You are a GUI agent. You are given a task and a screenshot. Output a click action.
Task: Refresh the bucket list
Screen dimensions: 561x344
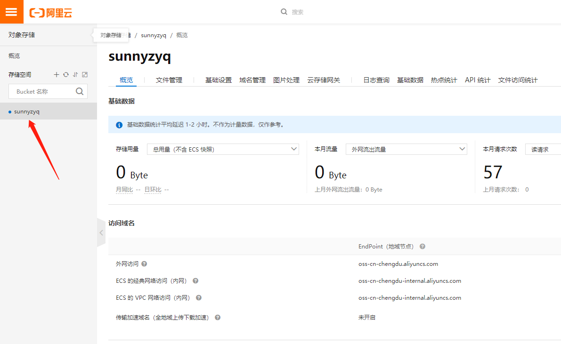point(66,75)
